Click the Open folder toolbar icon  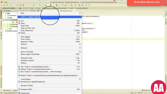click(x=2, y=5)
